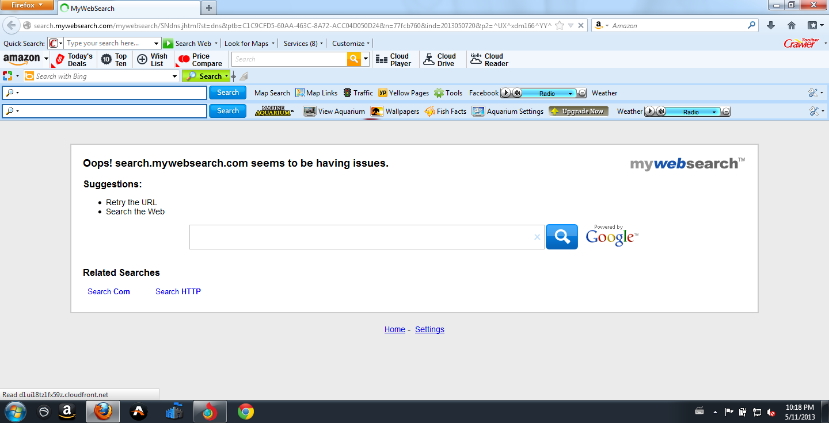Click the Upgrade Now button
Image resolution: width=829 pixels, height=423 pixels.
pyautogui.click(x=578, y=111)
